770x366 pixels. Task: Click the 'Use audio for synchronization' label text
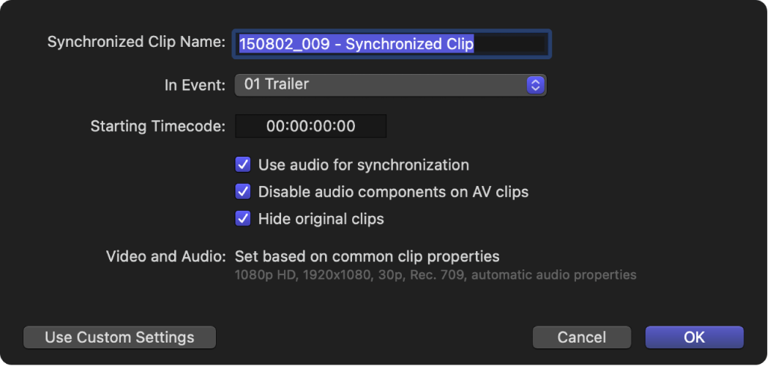click(364, 165)
